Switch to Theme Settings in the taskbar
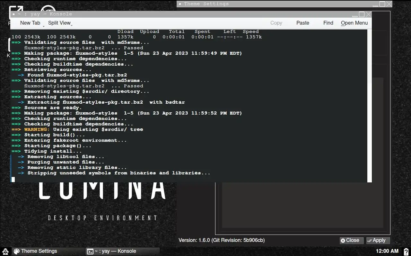 point(48,251)
